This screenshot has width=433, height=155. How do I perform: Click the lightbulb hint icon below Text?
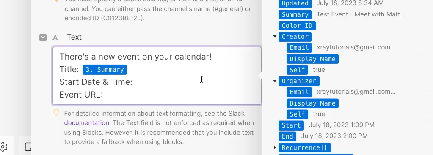tap(56, 113)
